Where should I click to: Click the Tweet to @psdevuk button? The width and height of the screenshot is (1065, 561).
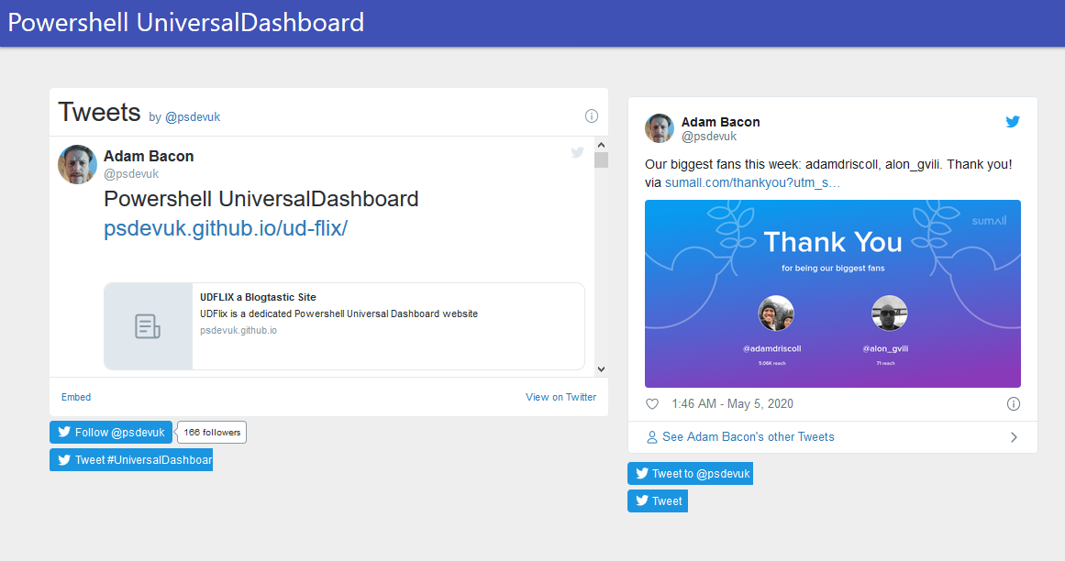(x=690, y=474)
